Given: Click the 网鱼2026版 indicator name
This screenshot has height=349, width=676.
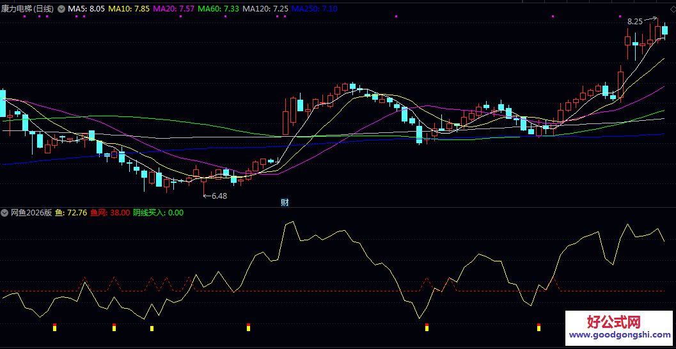Looking at the screenshot, I should coord(31,212).
